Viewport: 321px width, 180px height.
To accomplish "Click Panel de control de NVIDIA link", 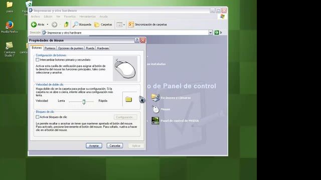I will [180, 120].
